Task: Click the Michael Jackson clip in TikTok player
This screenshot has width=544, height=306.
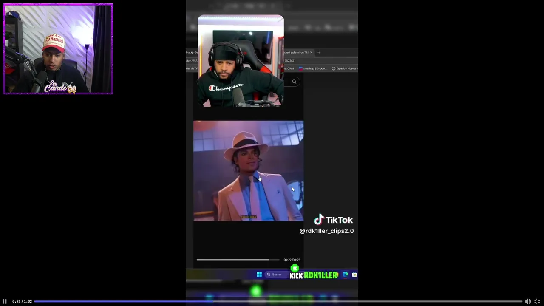Action: 249,171
